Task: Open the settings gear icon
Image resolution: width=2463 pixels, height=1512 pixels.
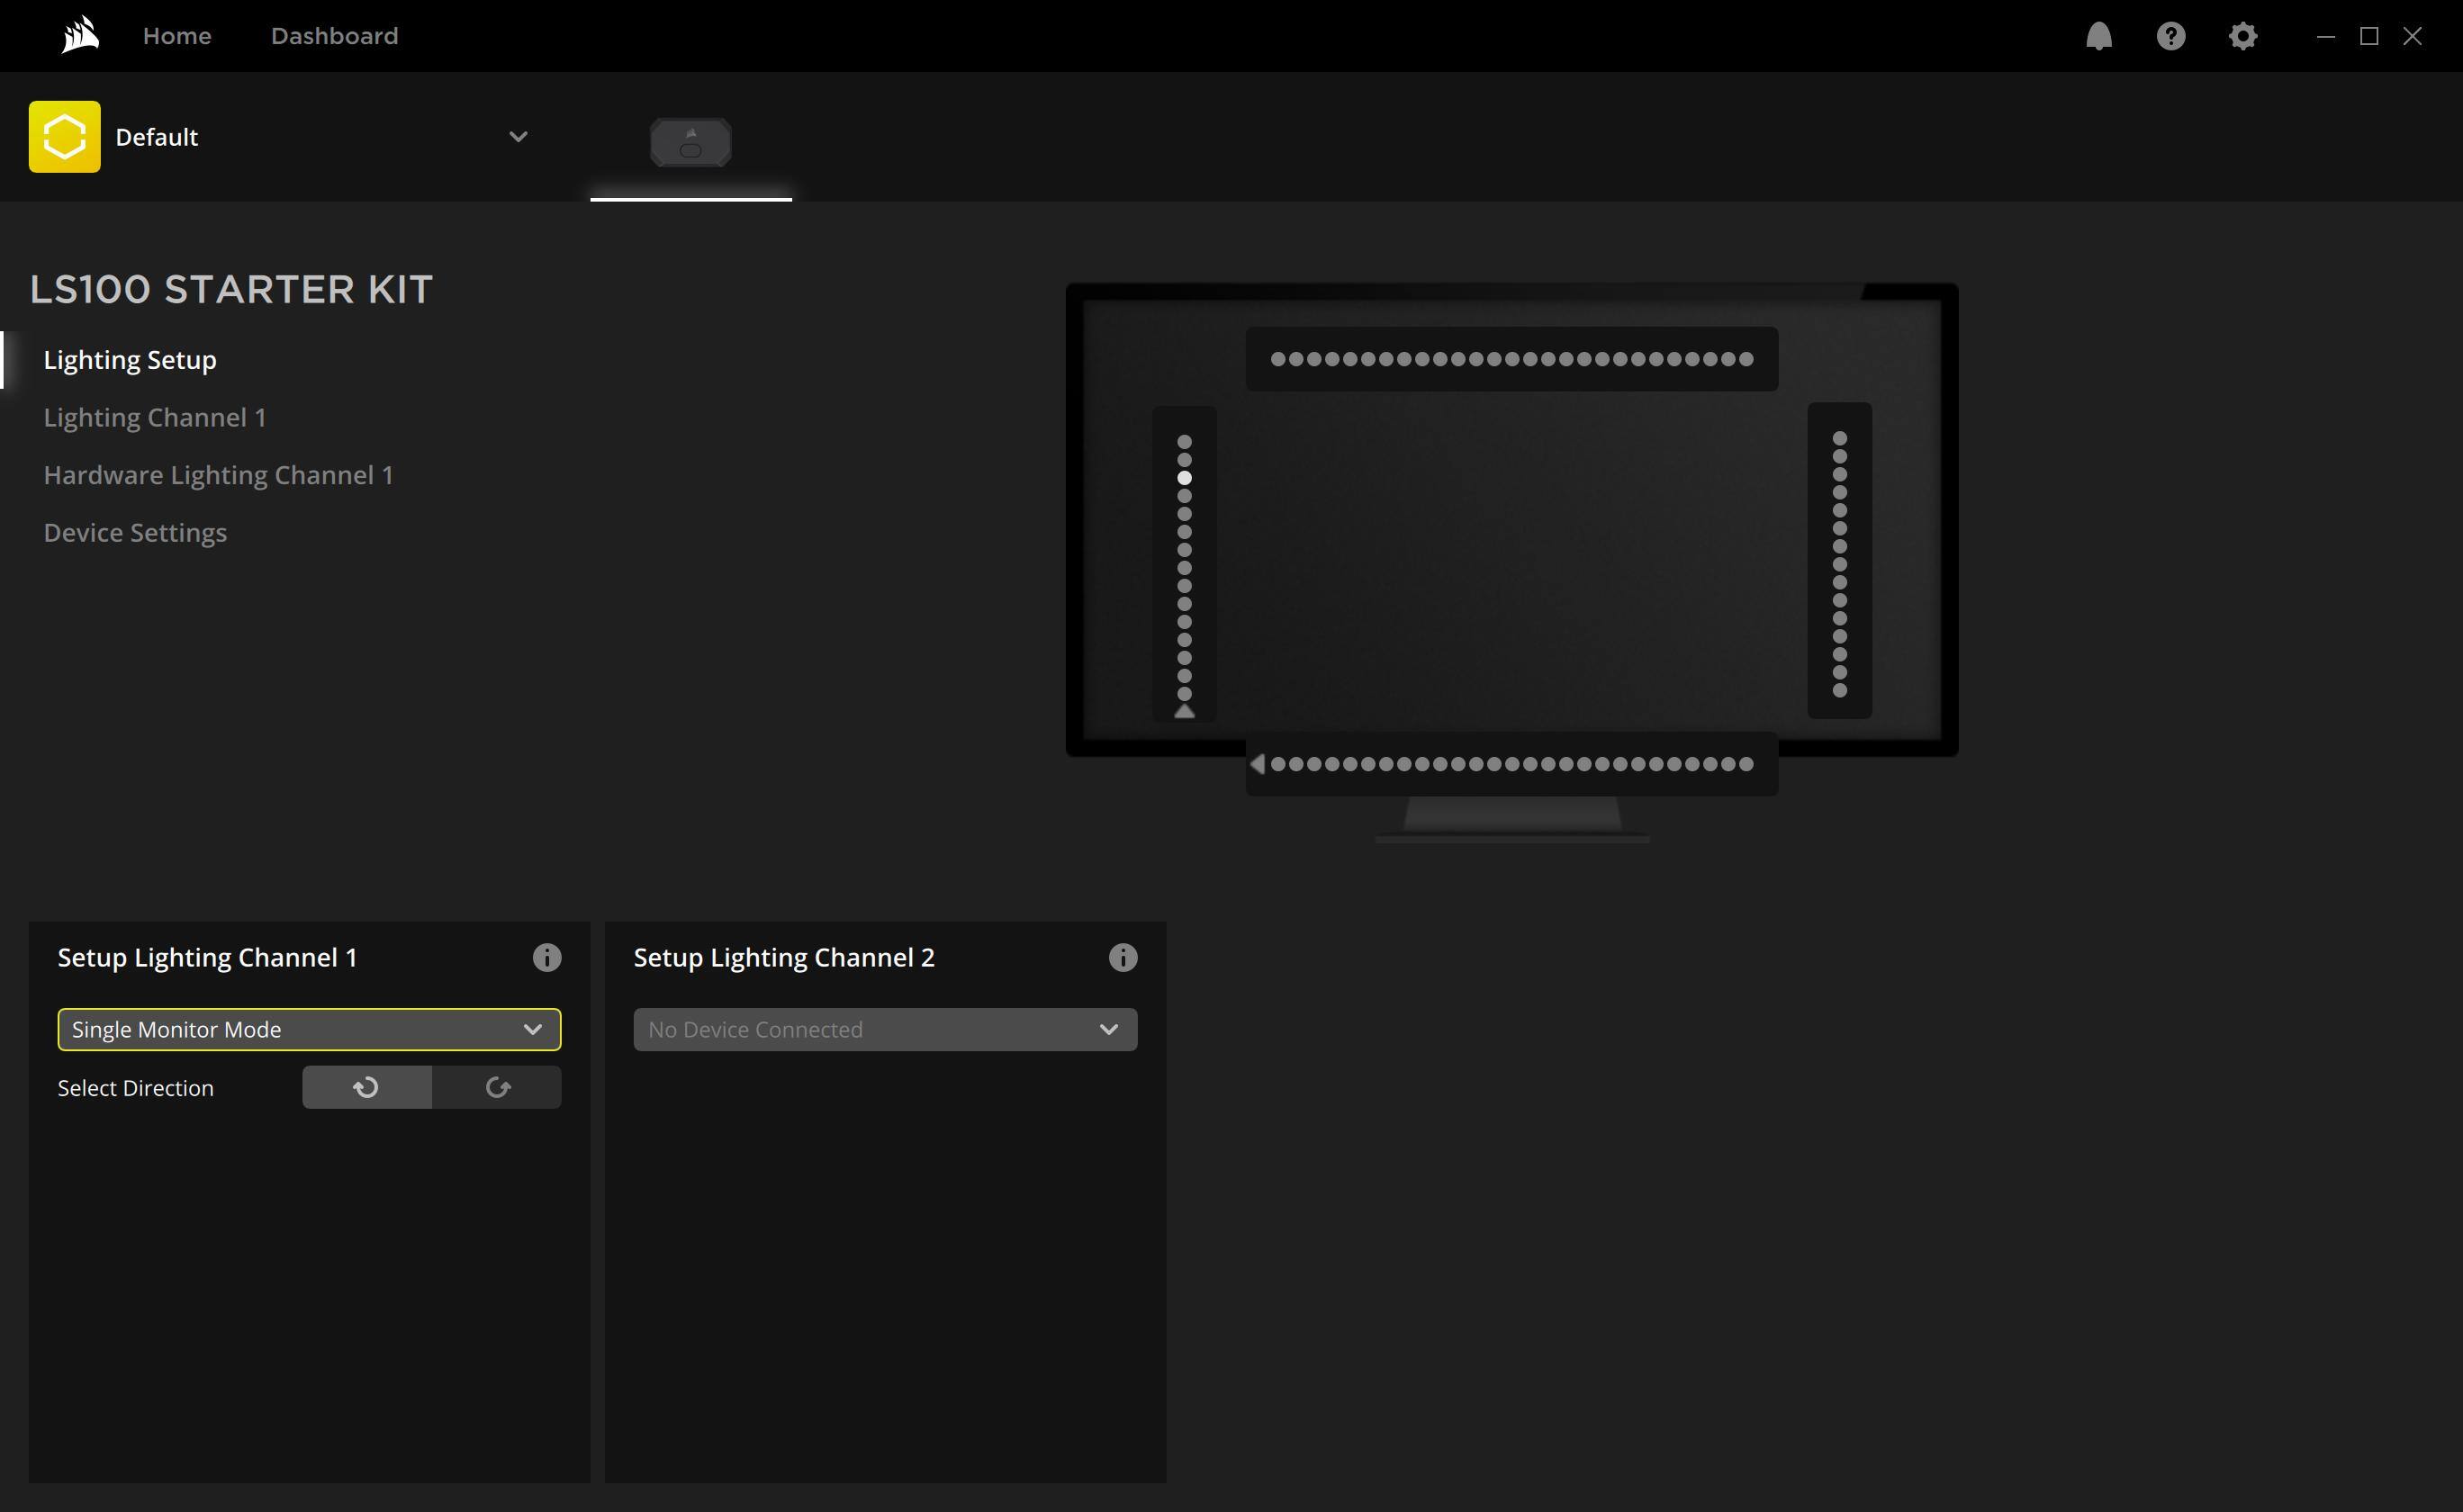Action: (x=2242, y=36)
